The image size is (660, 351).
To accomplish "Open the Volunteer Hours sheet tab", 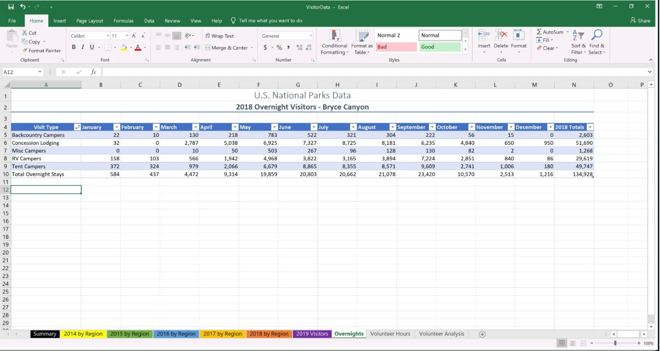I will tap(390, 334).
